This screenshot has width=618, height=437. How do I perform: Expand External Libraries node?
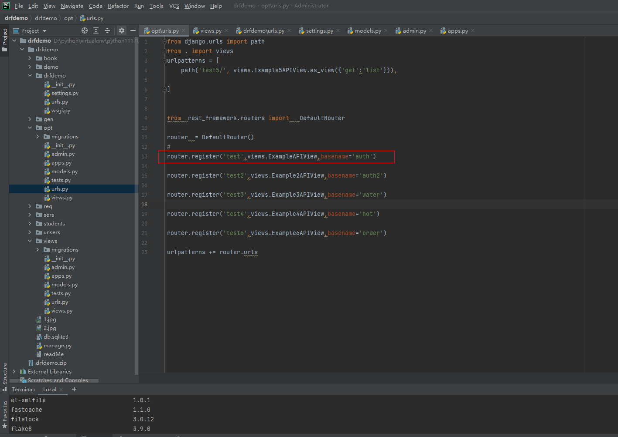pyautogui.click(x=14, y=372)
